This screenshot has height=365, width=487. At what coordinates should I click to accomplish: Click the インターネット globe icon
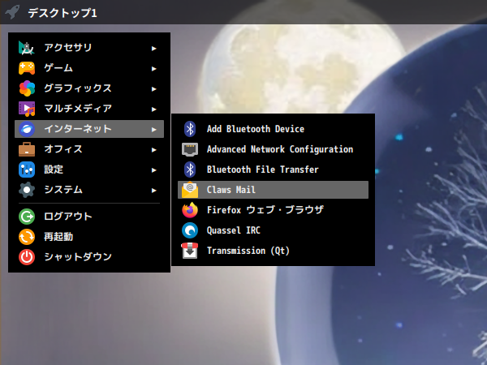tap(27, 129)
